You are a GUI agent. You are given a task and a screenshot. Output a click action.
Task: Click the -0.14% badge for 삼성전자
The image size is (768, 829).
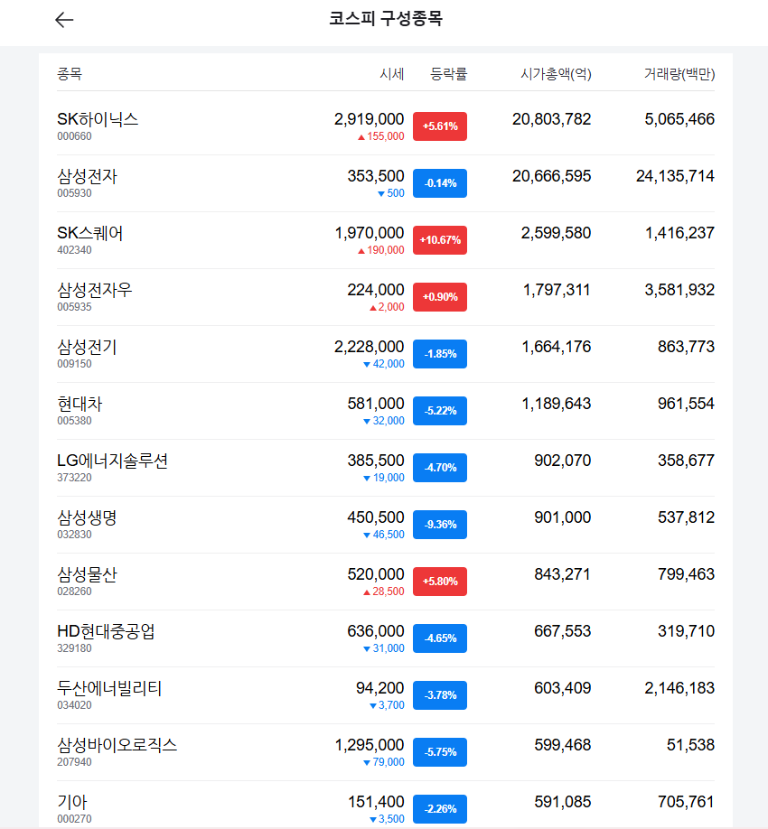(x=440, y=183)
